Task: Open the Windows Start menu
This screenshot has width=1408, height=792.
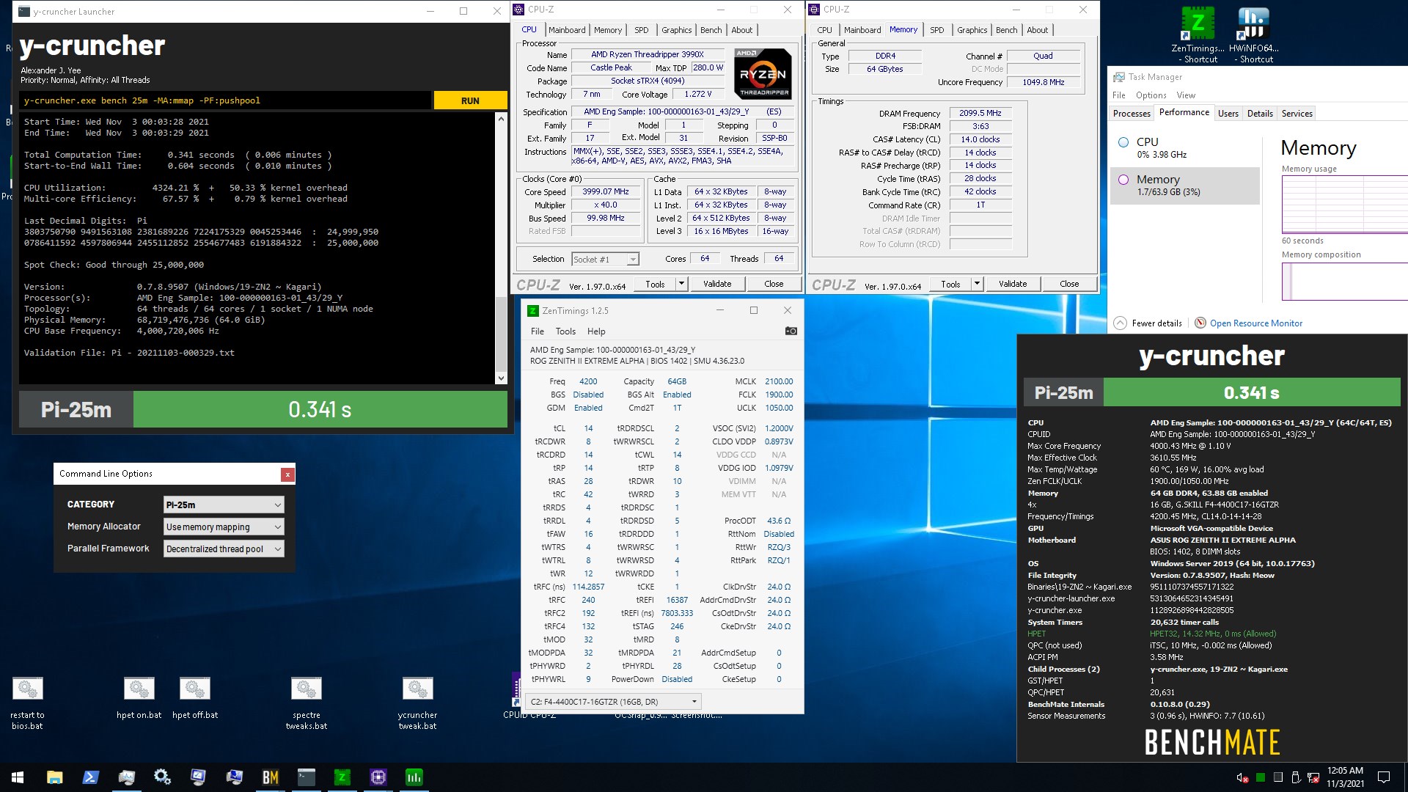Action: (x=18, y=777)
